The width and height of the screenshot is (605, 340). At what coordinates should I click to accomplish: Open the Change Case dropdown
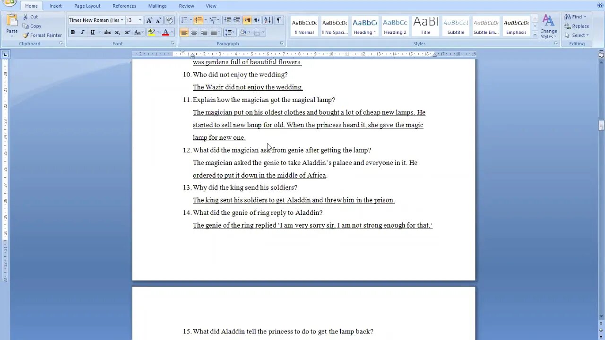pyautogui.click(x=138, y=32)
